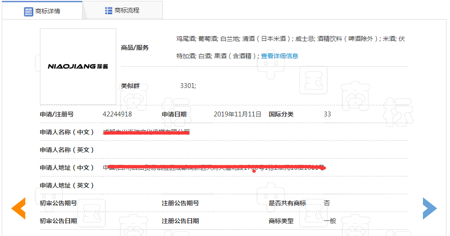Click the 商标类型 value 一般

[x=330, y=221]
